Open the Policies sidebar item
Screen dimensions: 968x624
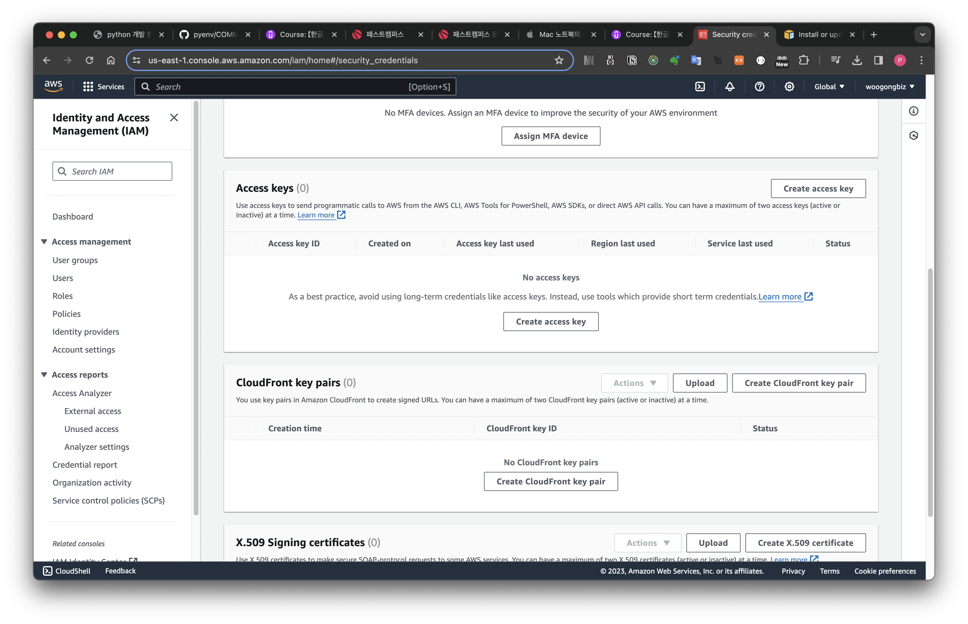tap(66, 313)
